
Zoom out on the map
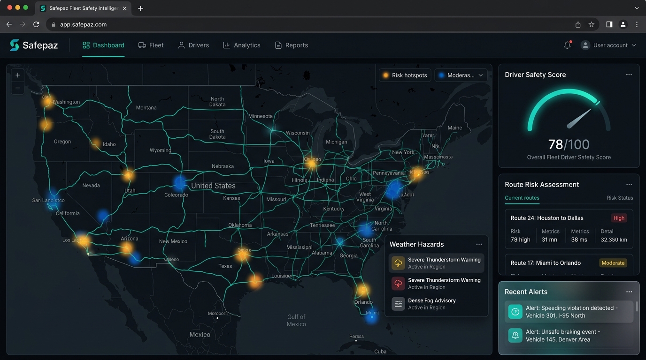[17, 88]
